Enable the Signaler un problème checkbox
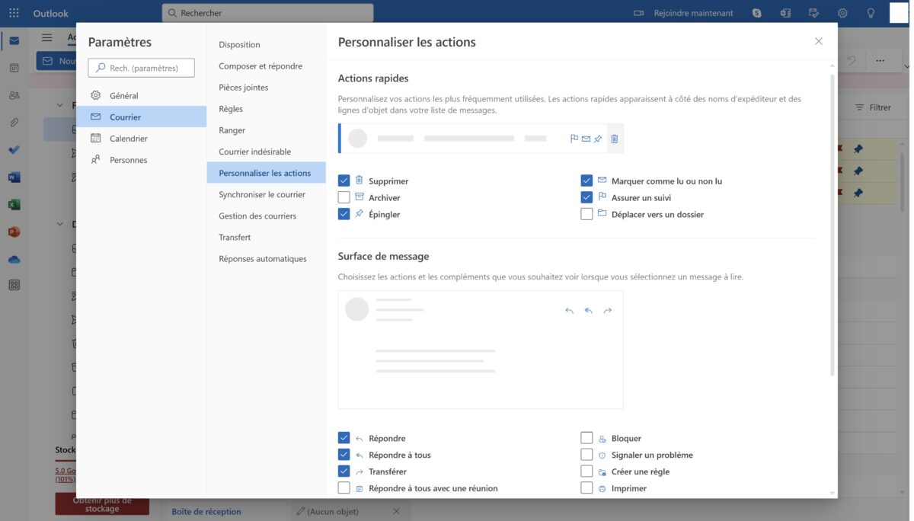The image size is (914, 521). (x=586, y=455)
